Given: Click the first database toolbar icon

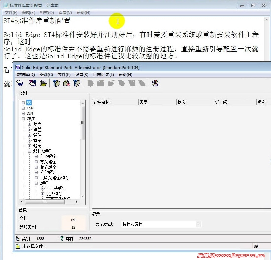Looking at the screenshot, I should [x=20, y=83].
